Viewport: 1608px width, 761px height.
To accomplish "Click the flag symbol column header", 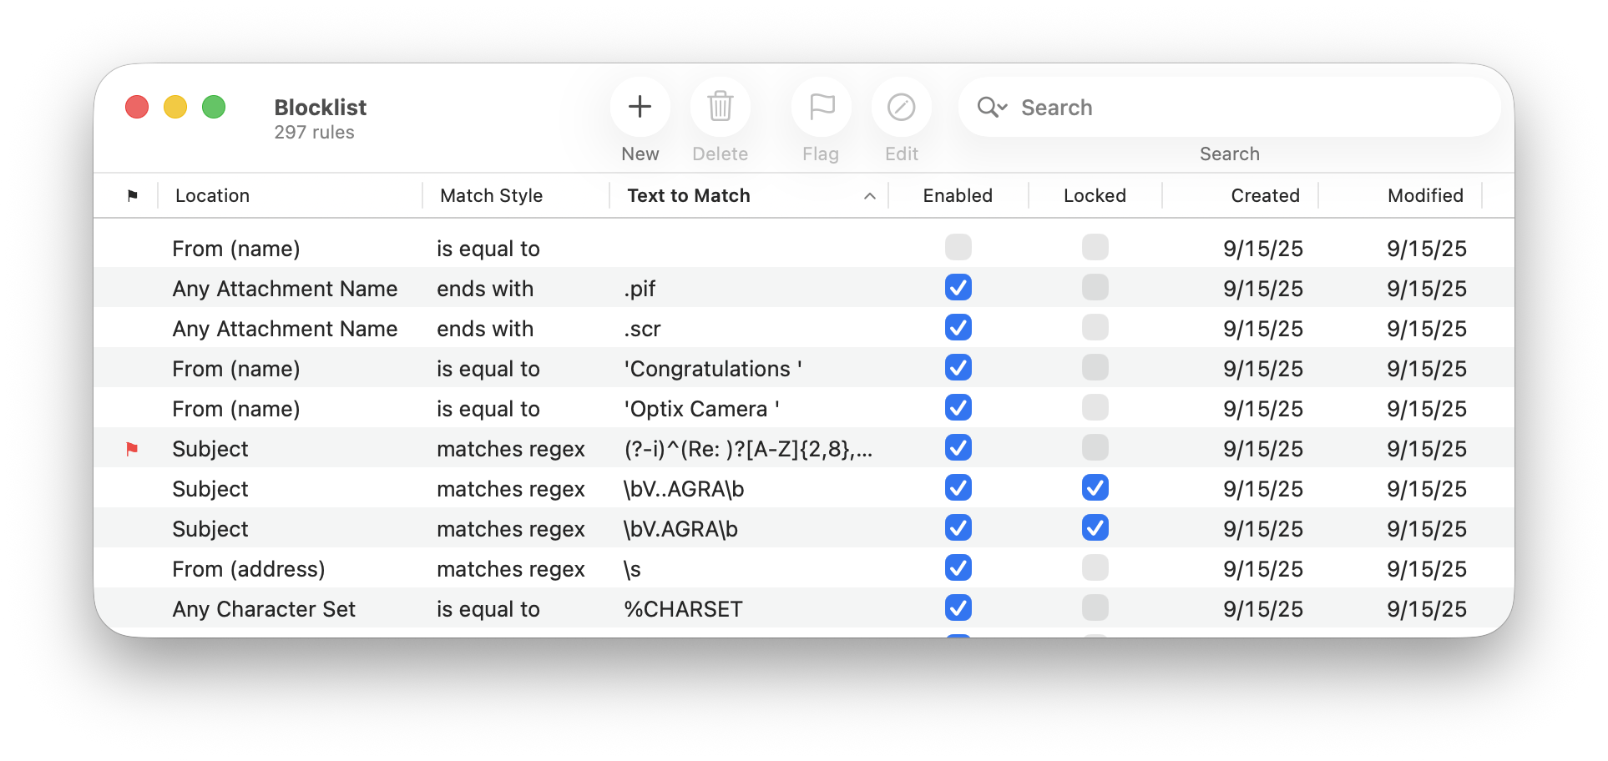I will (132, 195).
